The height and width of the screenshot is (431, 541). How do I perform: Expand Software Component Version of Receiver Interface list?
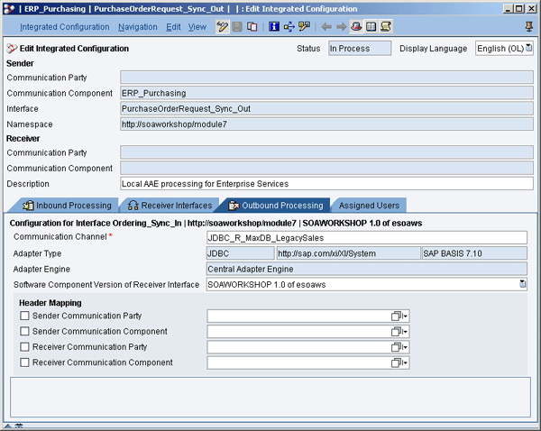point(522,285)
